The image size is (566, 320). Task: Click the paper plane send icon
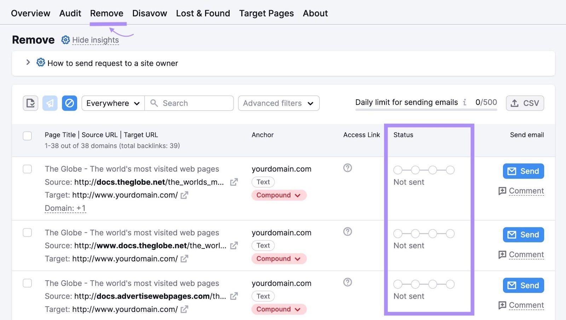(x=50, y=103)
